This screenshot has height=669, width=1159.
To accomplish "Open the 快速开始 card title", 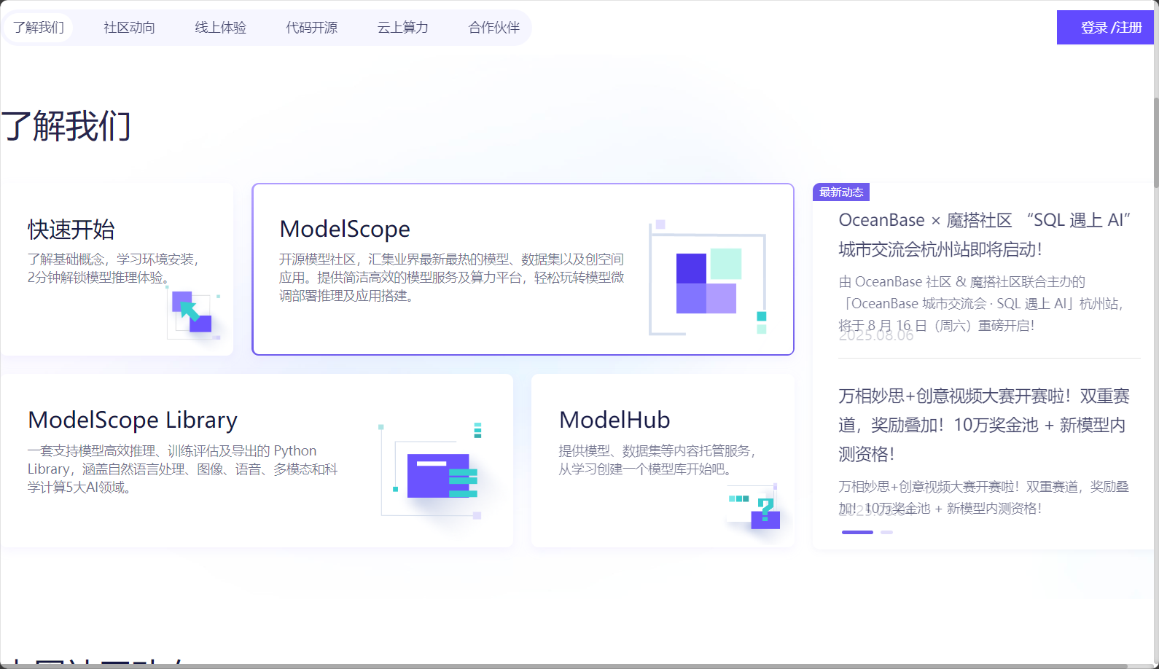I will pos(71,230).
